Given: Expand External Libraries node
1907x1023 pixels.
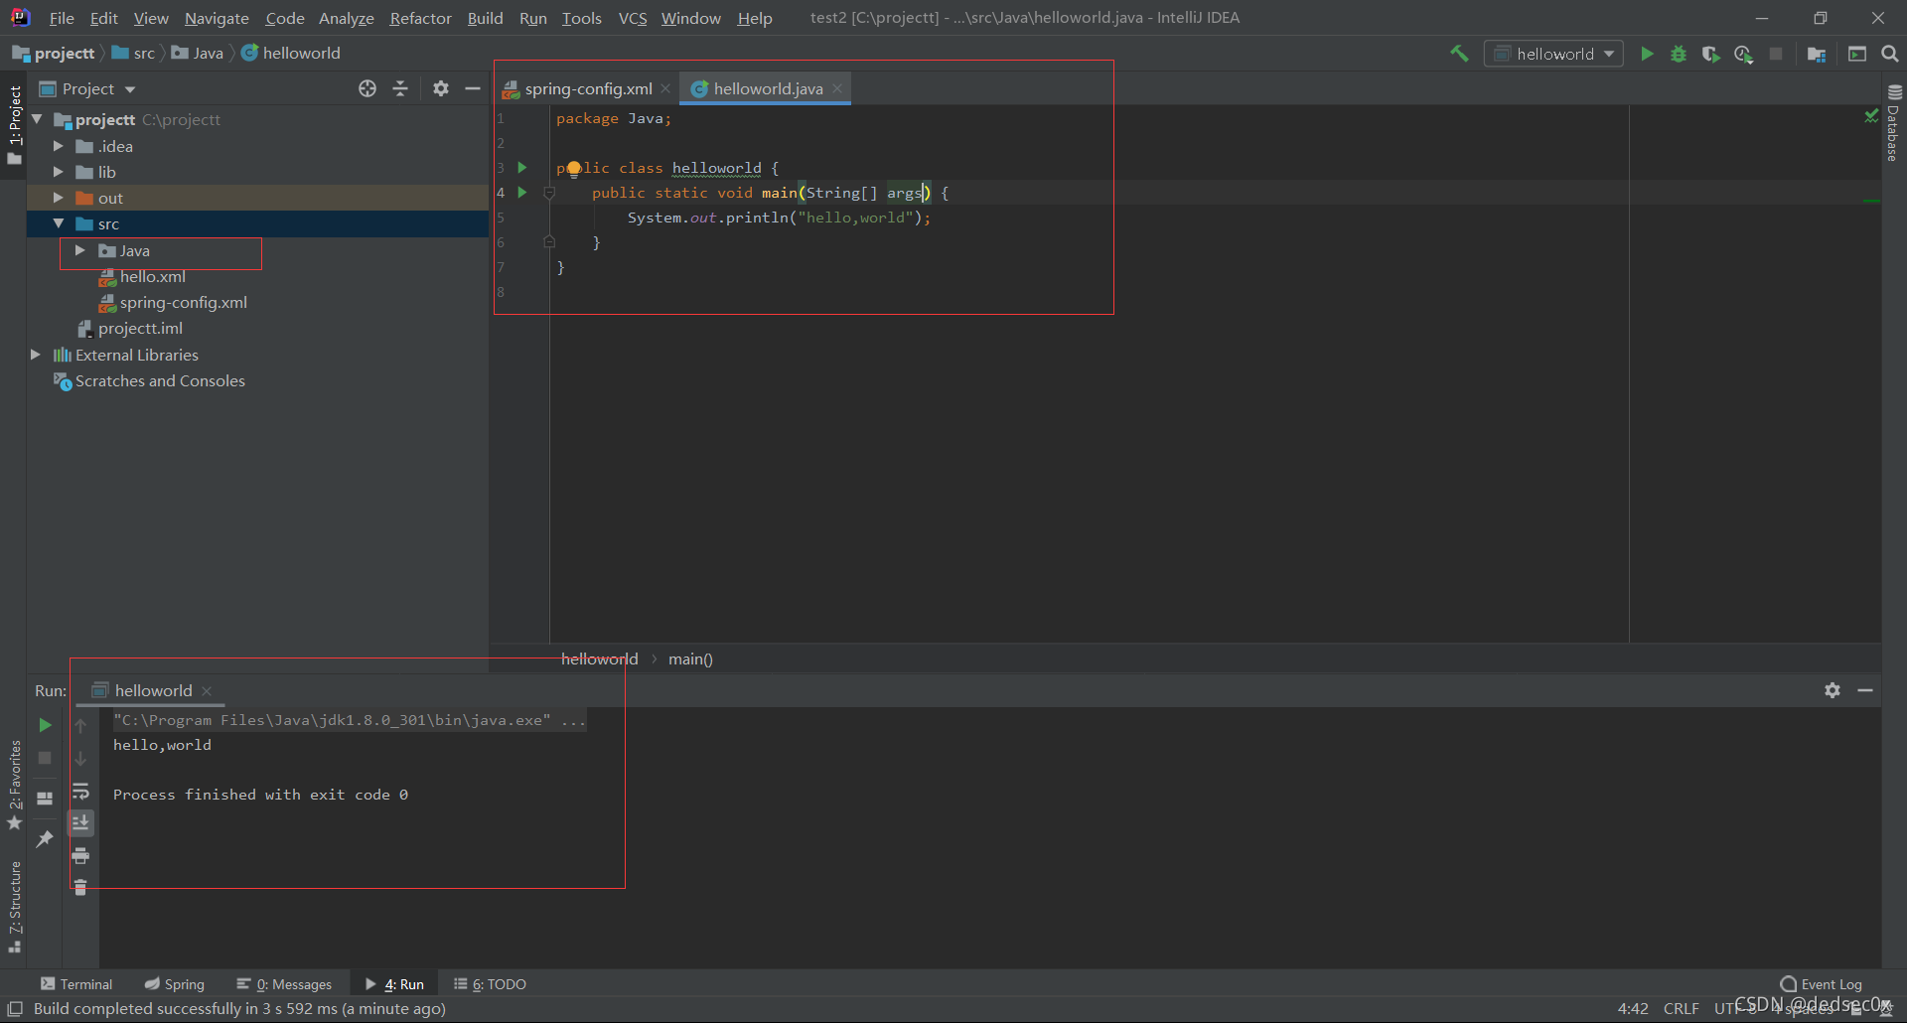Looking at the screenshot, I should (36, 355).
